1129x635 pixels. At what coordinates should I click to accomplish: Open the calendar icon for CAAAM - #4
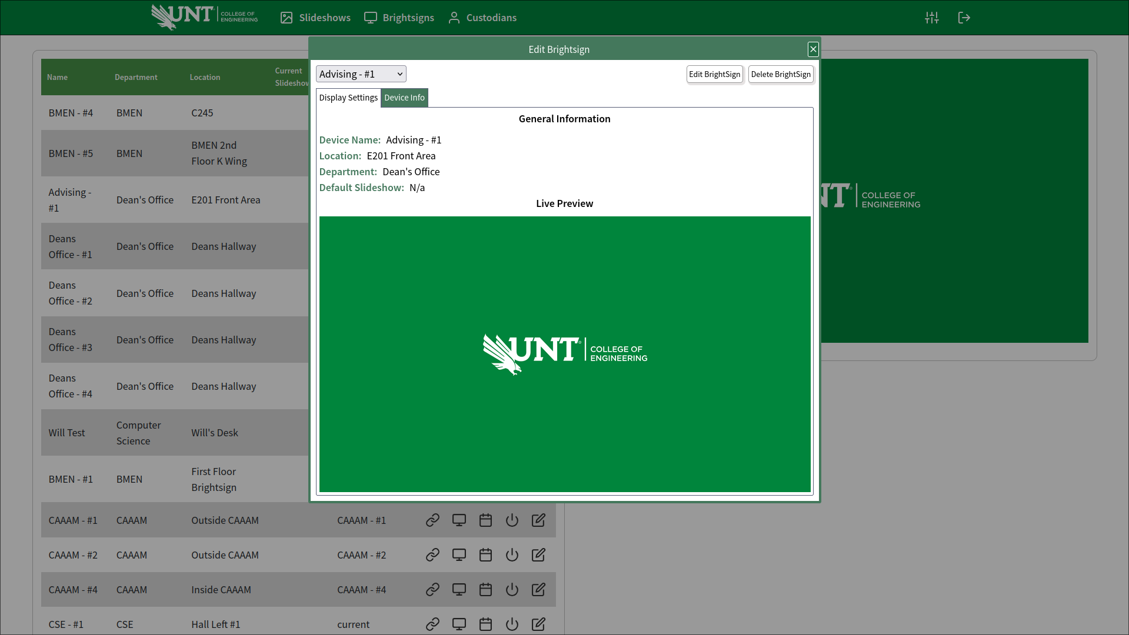pos(485,590)
